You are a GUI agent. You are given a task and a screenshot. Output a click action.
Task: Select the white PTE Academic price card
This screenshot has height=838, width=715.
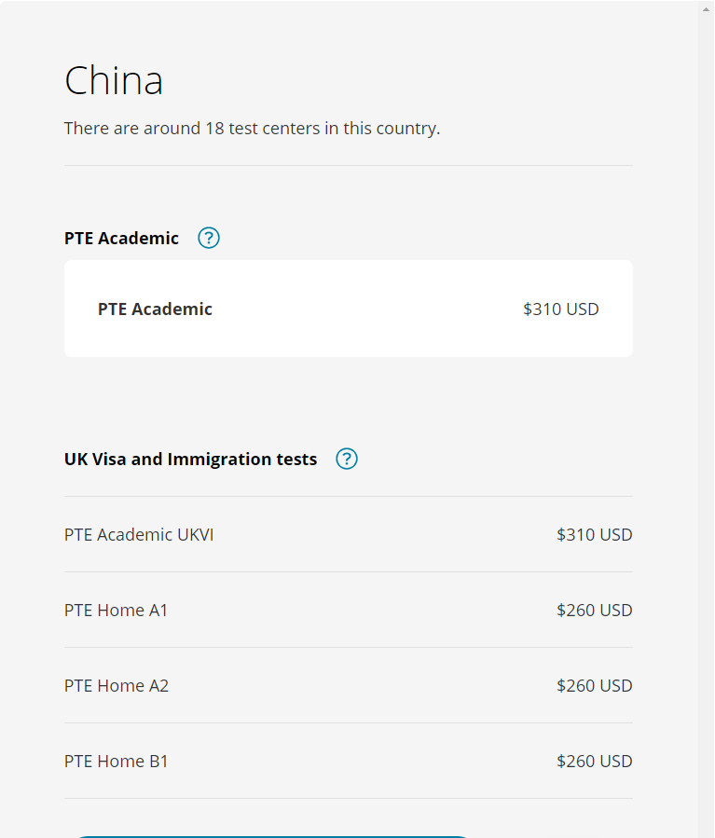(349, 309)
